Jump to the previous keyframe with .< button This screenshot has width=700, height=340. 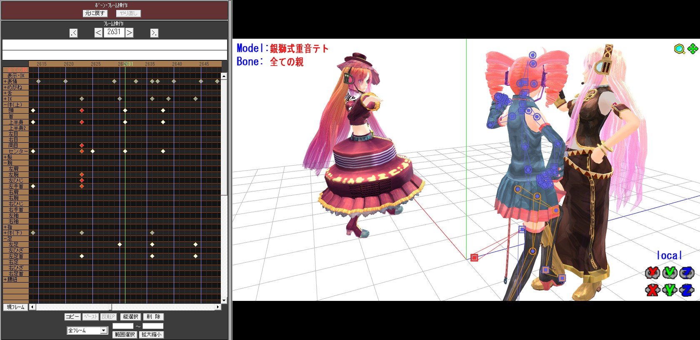click(74, 33)
